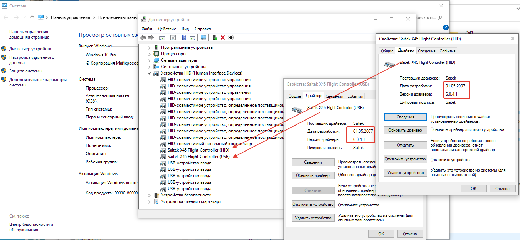Select Saitek X45 Flight Controller (USB) in tree
520x240 pixels.
coord(198,157)
